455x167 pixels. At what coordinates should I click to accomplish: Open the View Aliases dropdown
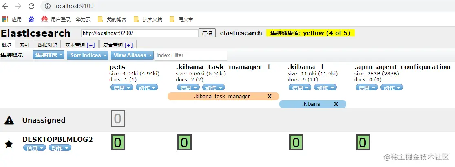[x=132, y=55]
